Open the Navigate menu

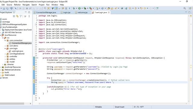coord(26,5)
